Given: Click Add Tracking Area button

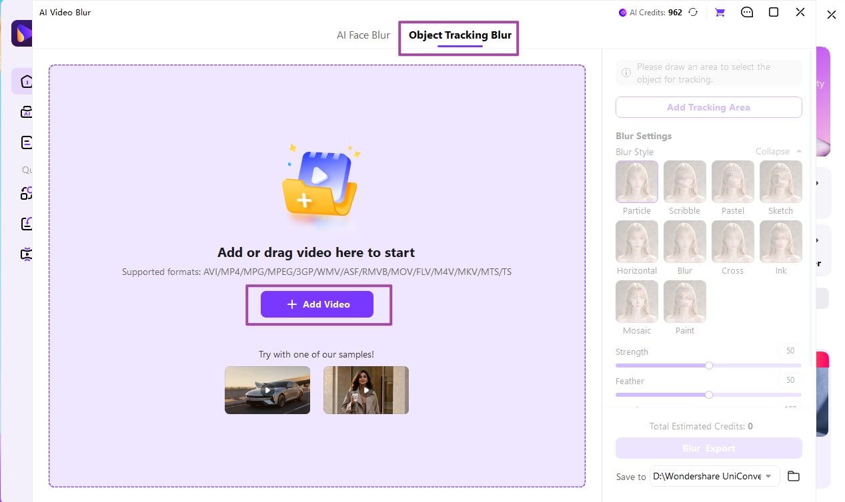Looking at the screenshot, I should pyautogui.click(x=708, y=107).
